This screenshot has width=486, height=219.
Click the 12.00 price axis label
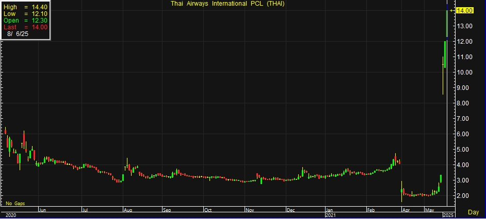464,42
